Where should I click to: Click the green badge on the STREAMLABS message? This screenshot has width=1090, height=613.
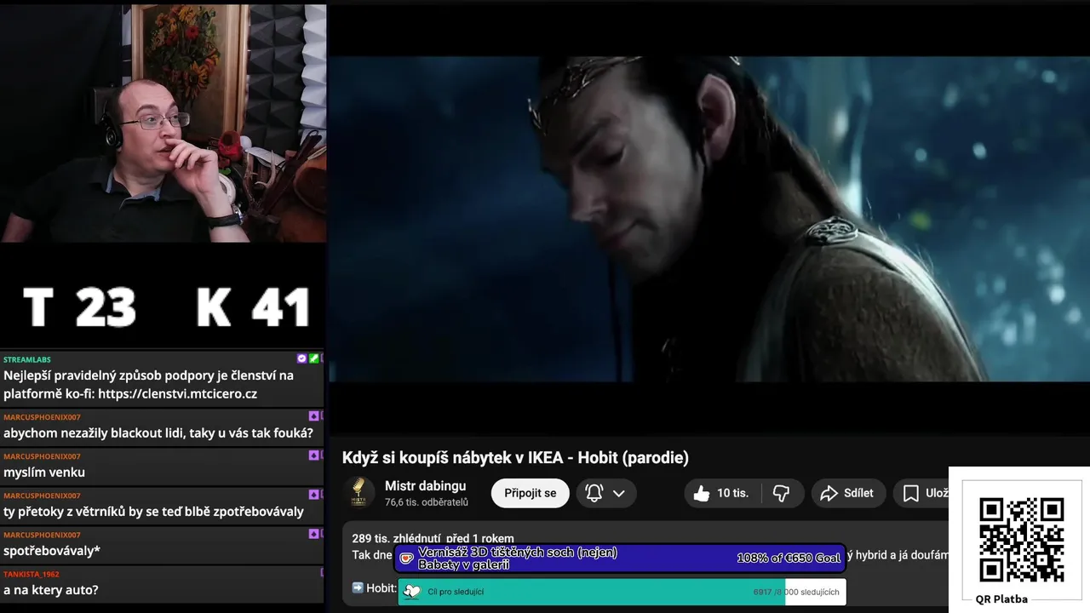coord(313,359)
